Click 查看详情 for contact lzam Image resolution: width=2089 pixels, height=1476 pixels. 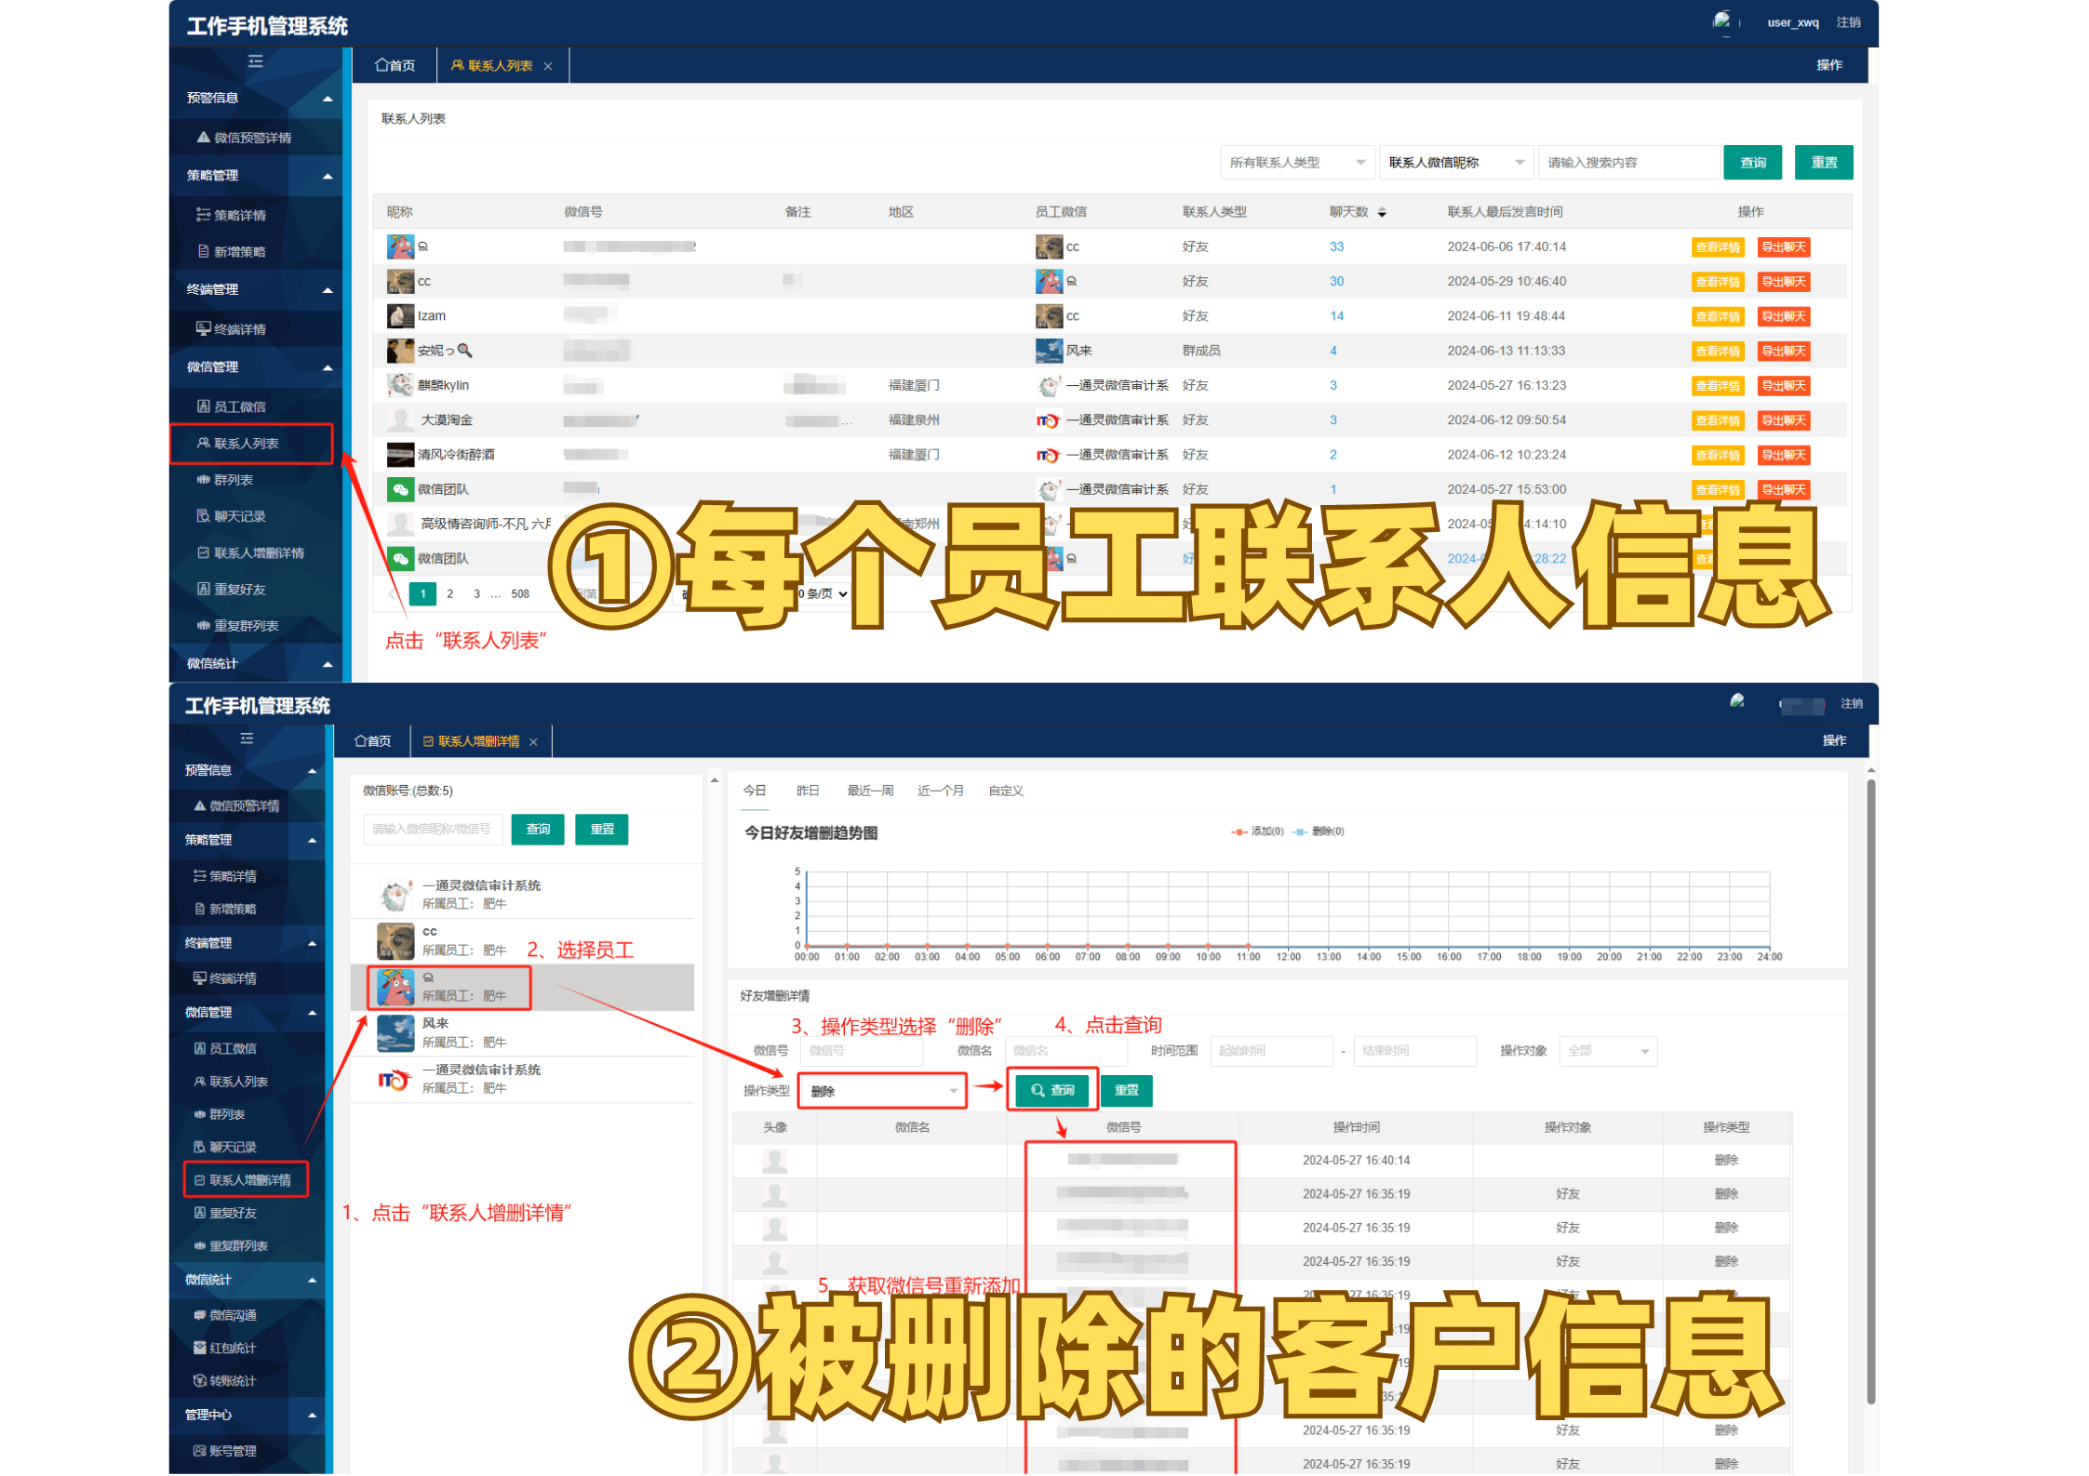[x=1717, y=317]
